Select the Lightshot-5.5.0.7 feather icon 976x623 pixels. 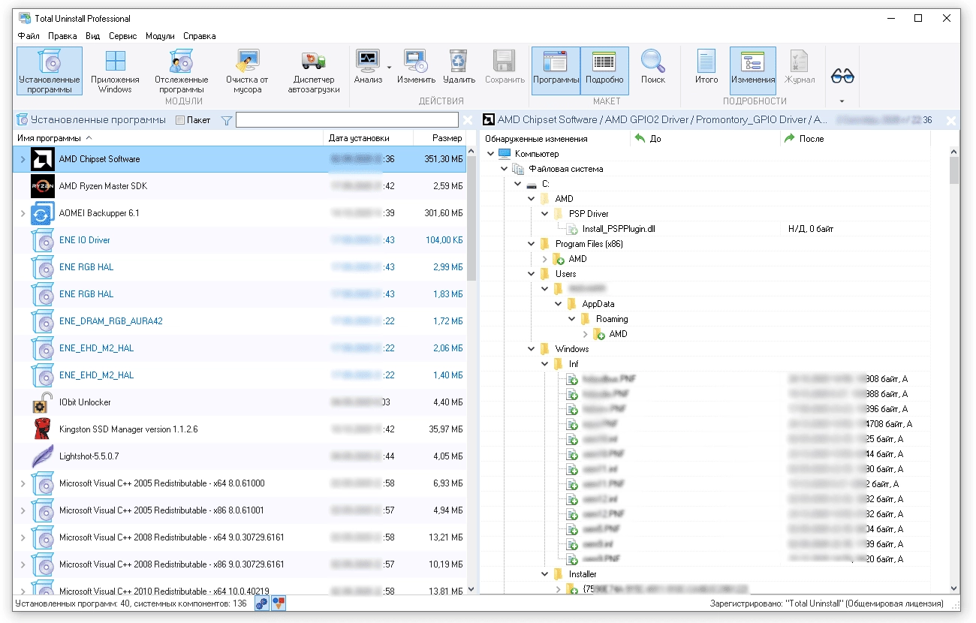[43, 456]
